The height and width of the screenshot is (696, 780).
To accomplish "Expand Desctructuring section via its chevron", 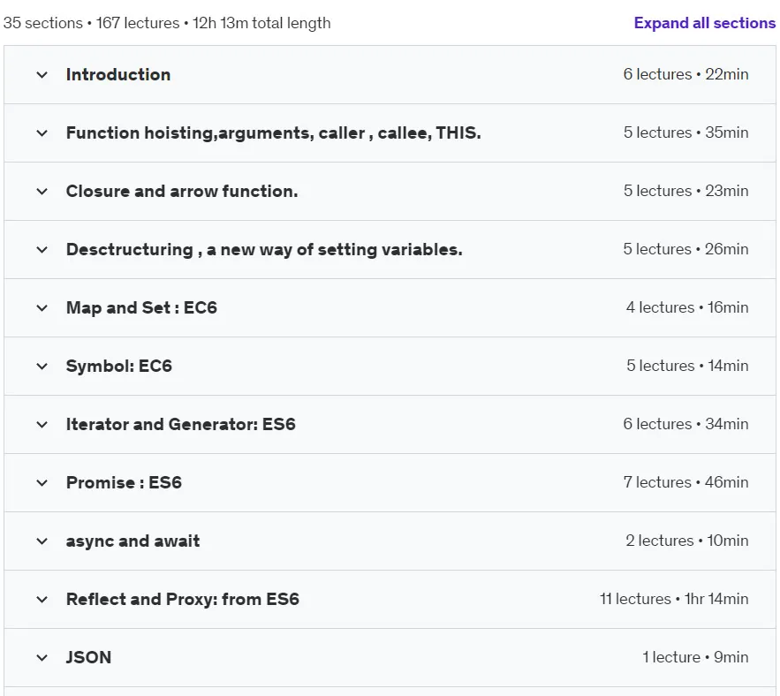I will click(42, 250).
